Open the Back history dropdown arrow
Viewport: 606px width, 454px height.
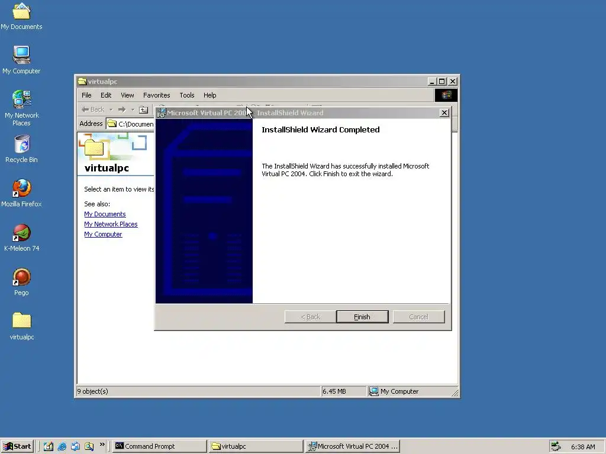(111, 109)
